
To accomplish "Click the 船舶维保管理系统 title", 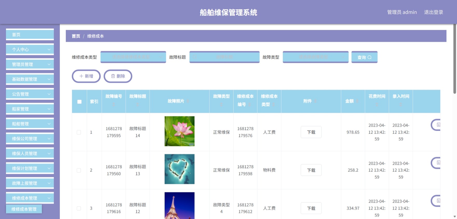I will click(x=228, y=12).
